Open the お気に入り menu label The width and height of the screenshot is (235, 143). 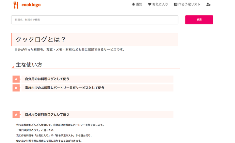pyautogui.click(x=160, y=5)
